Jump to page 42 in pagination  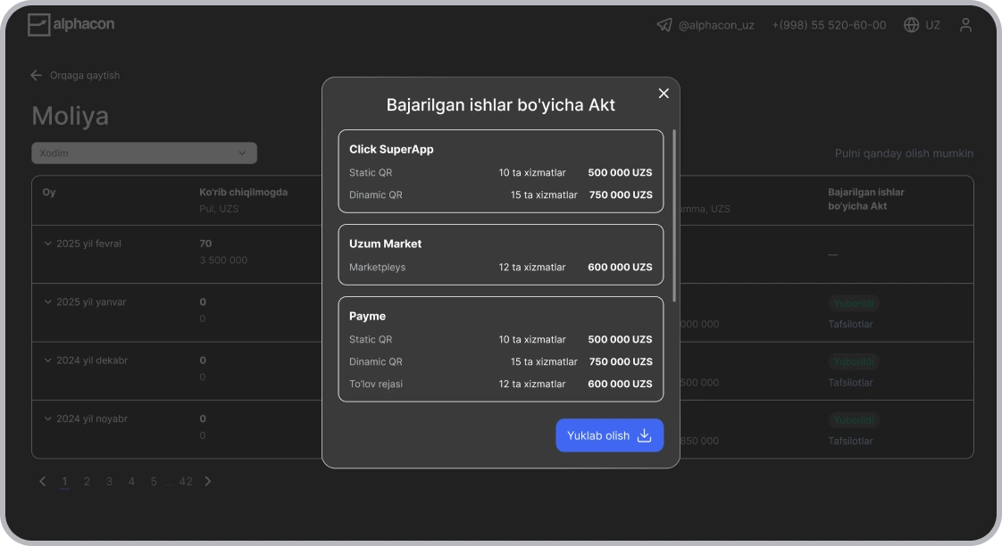[x=186, y=482]
